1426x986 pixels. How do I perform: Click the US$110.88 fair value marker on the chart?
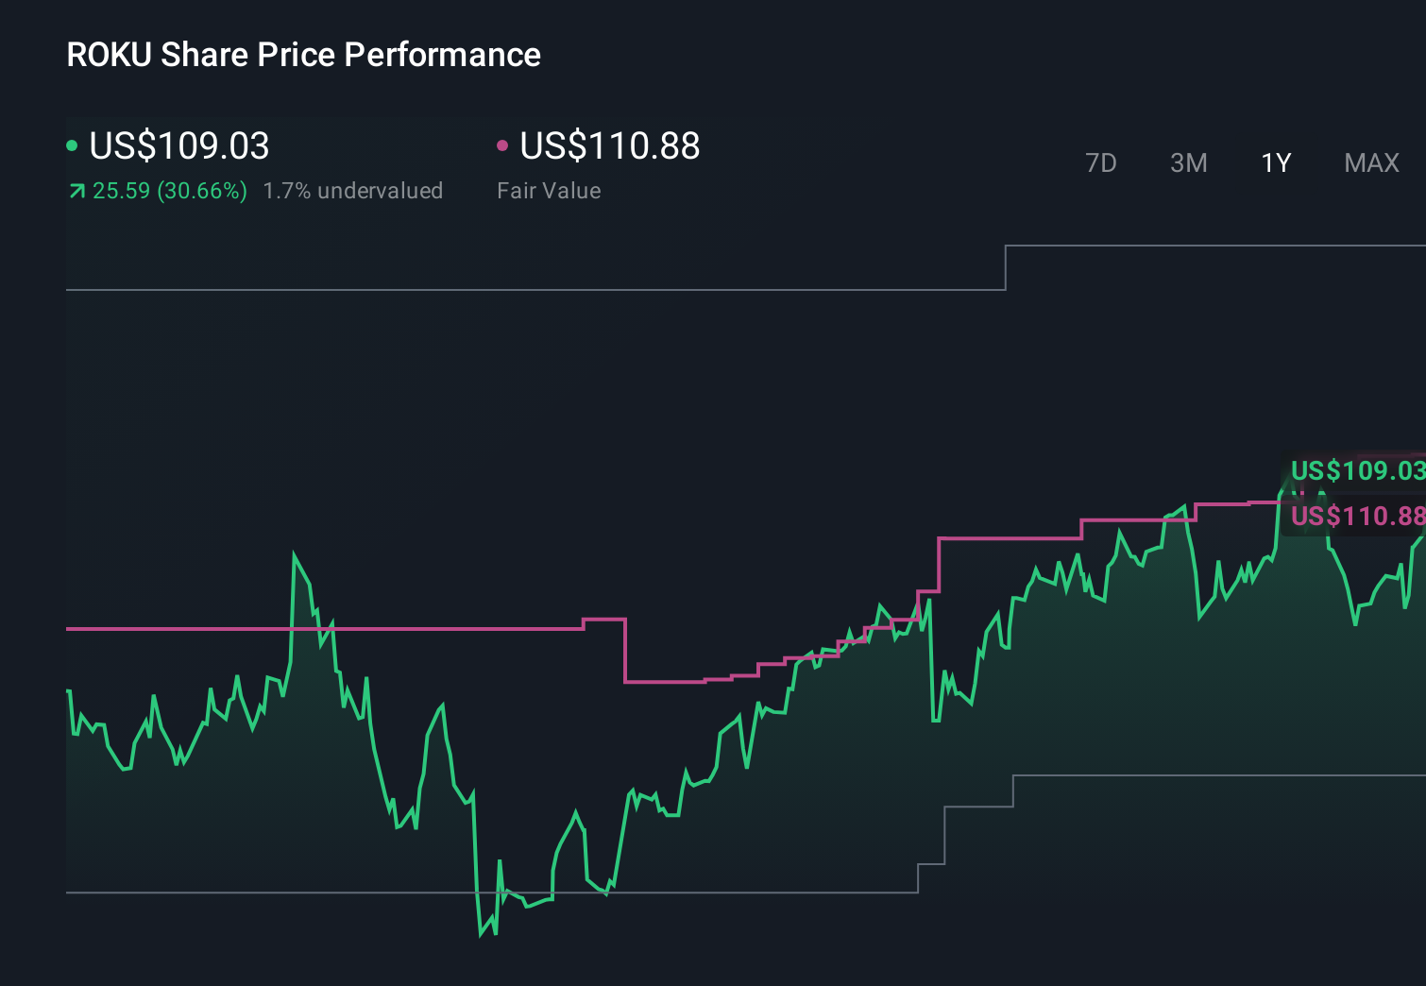pyautogui.click(x=1357, y=516)
